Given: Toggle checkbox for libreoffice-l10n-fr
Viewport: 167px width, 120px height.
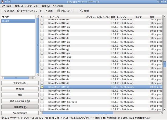Looking at the screenshot, I should 42,38.
